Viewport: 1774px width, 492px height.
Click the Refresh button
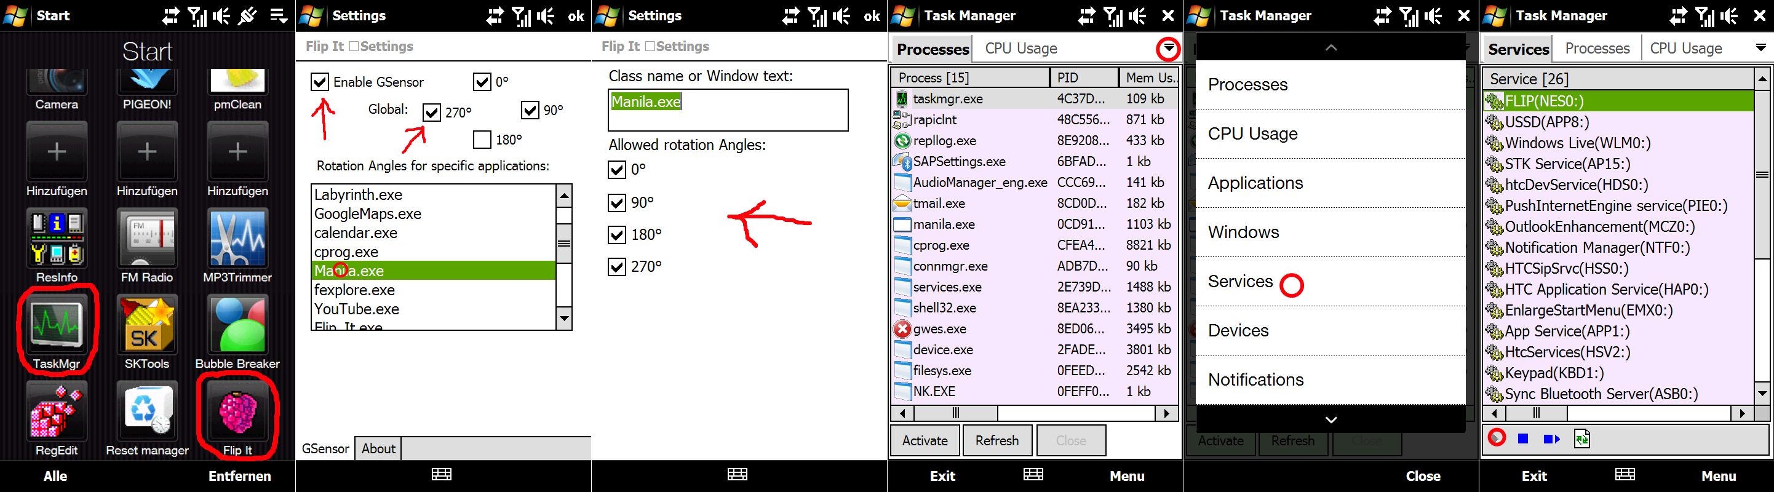996,440
